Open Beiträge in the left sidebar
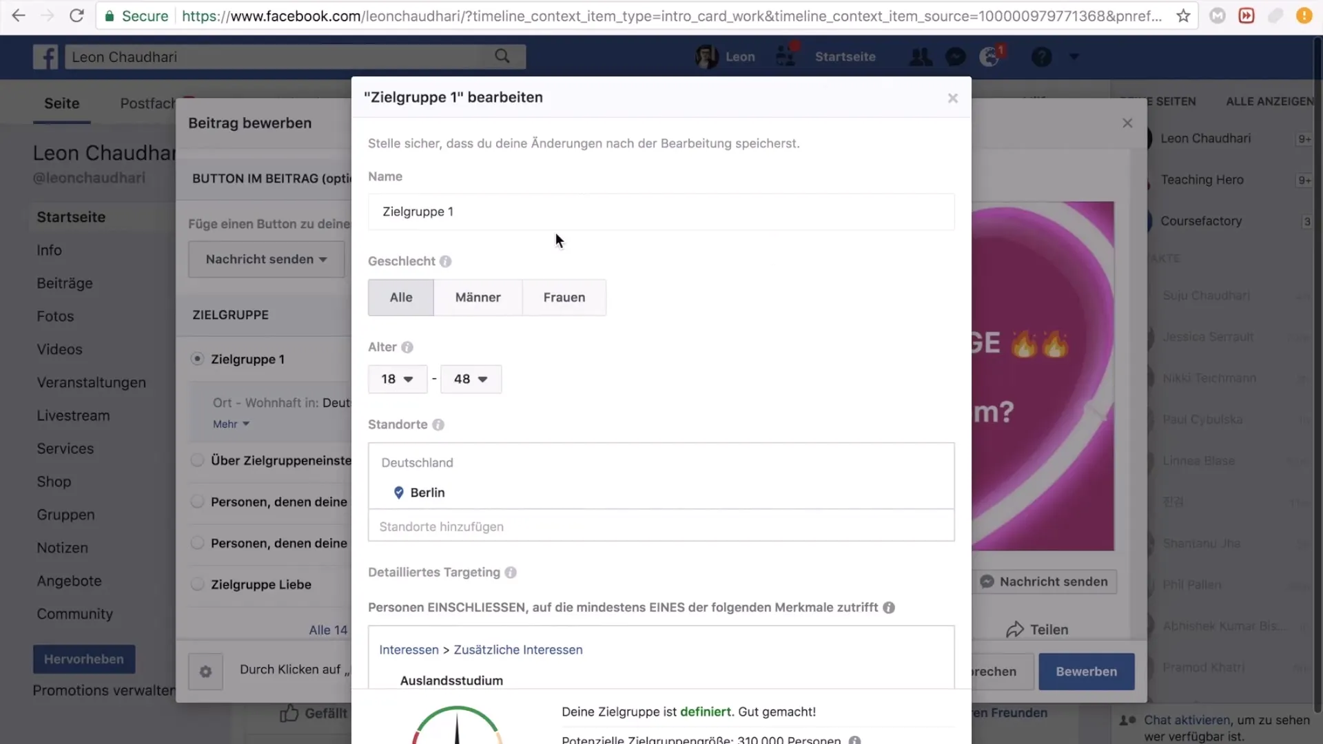 [x=65, y=284]
